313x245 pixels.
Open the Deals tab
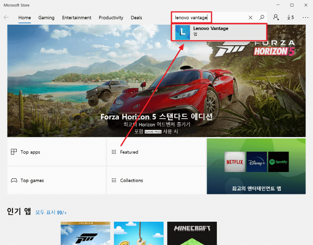136,17
